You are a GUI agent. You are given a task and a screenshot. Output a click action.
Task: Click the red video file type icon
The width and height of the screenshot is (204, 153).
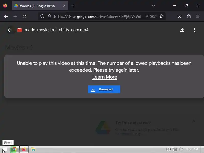point(20,30)
